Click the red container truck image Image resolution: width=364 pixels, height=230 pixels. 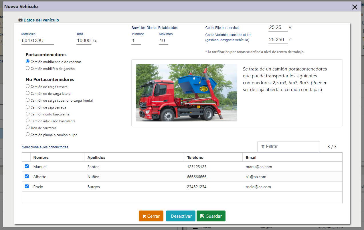coord(186,93)
